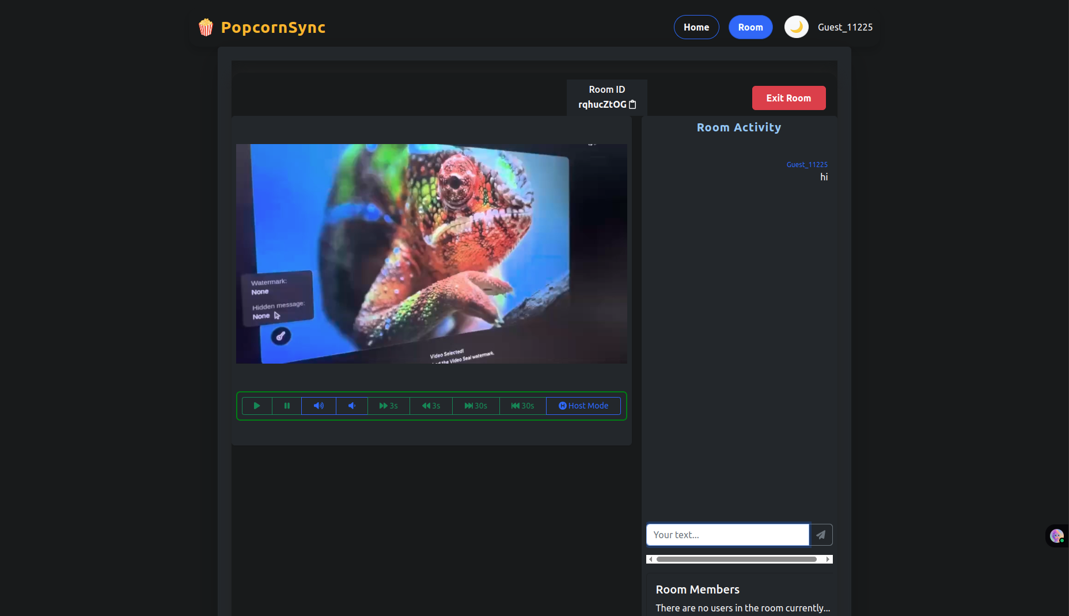Switch to the Room navigation item
1069x616 pixels.
tap(750, 27)
